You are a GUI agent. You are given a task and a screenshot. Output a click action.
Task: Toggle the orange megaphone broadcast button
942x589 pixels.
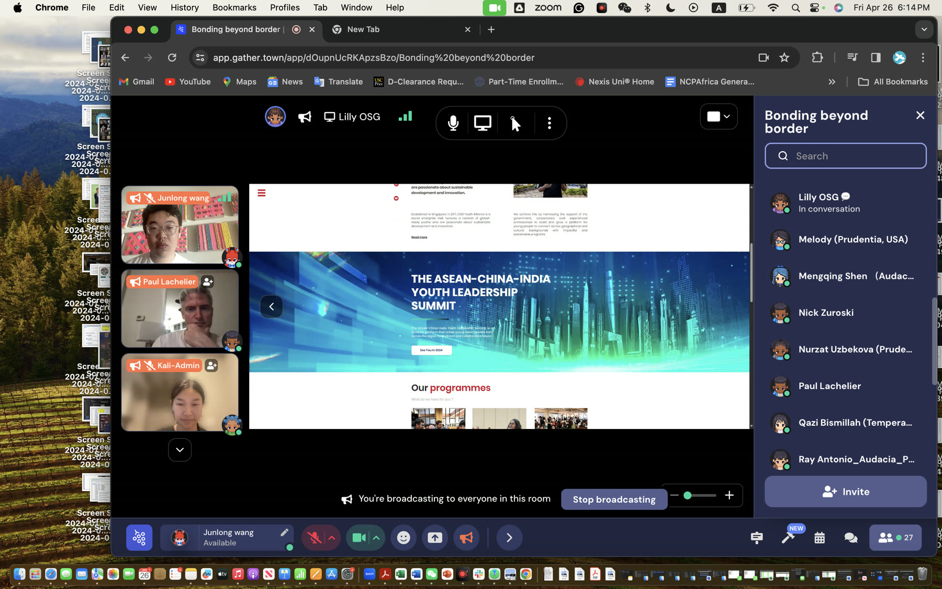click(466, 537)
